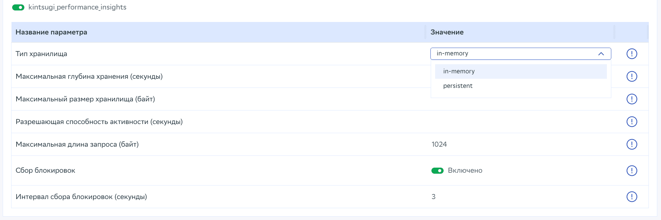Image resolution: width=661 pixels, height=220 pixels.
Task: Show info icon for Сбор блокировок row
Action: [x=632, y=170]
